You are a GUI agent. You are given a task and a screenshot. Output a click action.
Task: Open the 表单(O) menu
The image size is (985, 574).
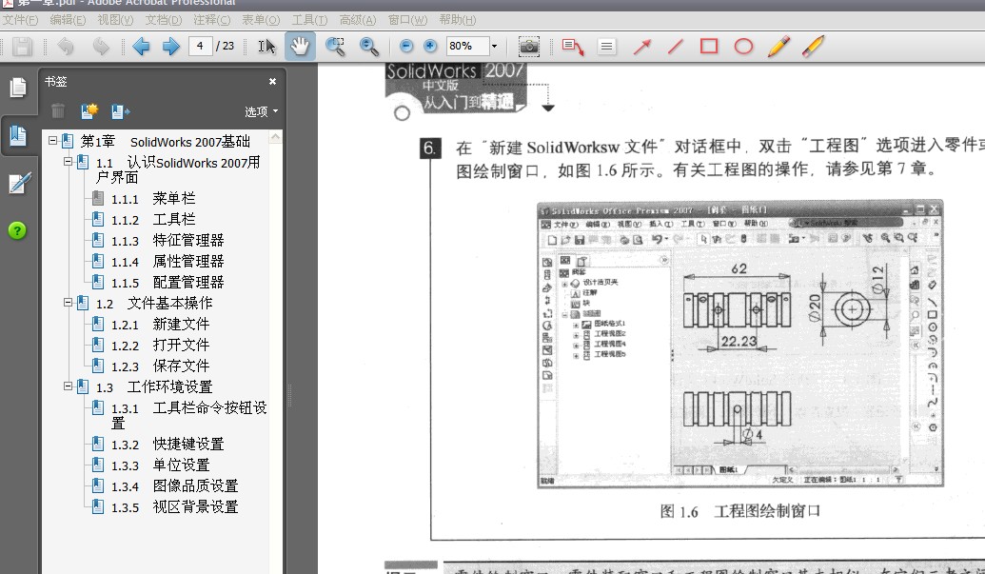point(261,20)
